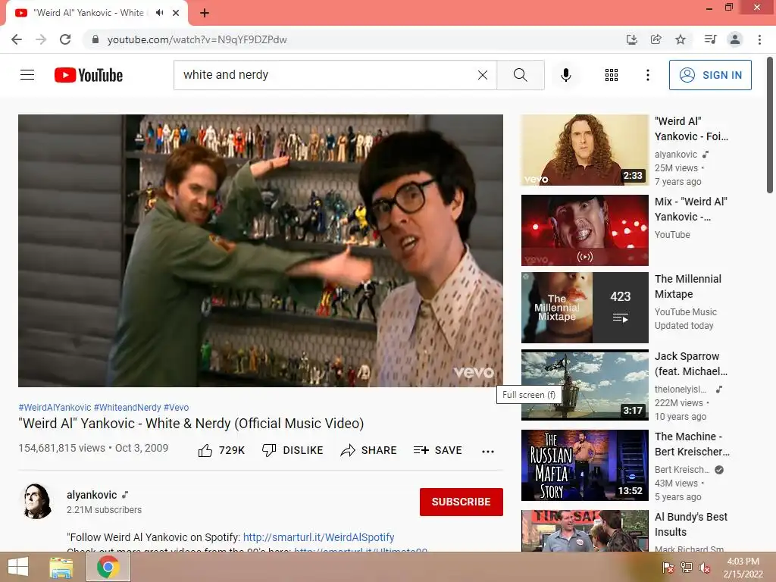Go back in the browser
Image resolution: width=776 pixels, height=582 pixels.
click(x=17, y=39)
